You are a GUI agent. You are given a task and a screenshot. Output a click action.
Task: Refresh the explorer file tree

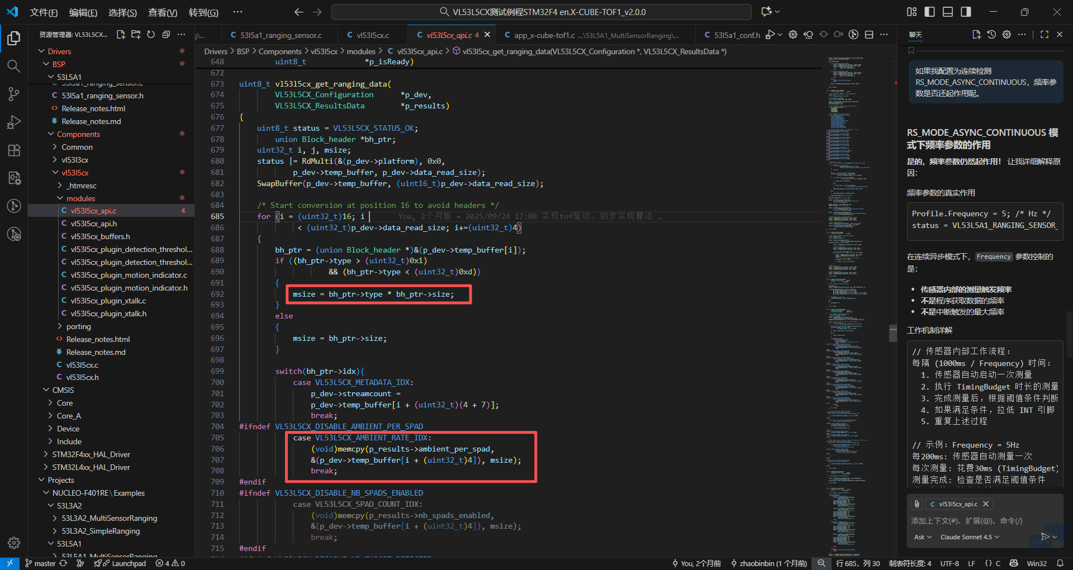coord(151,35)
